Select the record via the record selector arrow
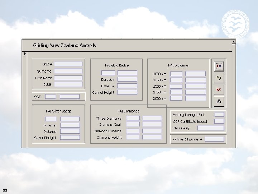The width and height of the screenshot is (258, 194). click(x=25, y=54)
